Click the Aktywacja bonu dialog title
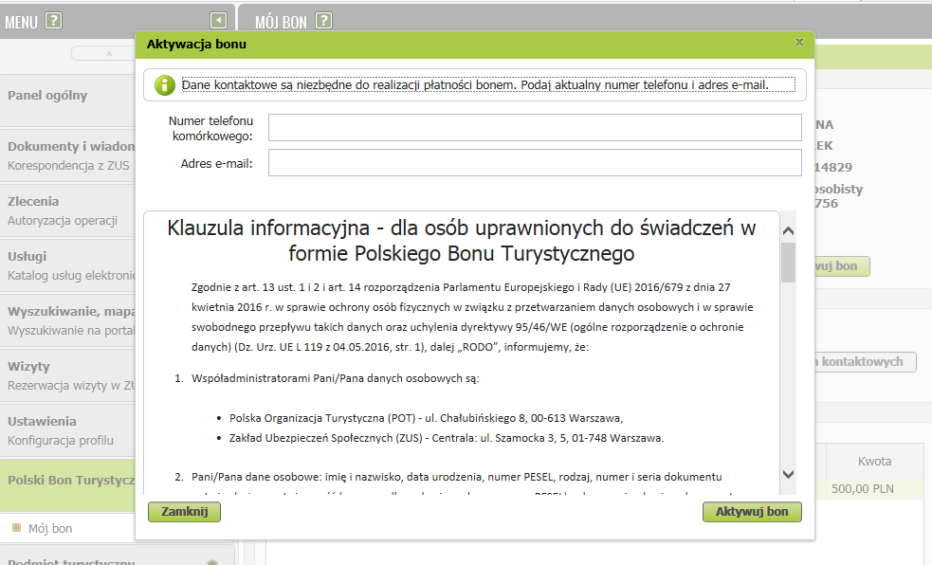Image resolution: width=932 pixels, height=565 pixels. click(197, 44)
